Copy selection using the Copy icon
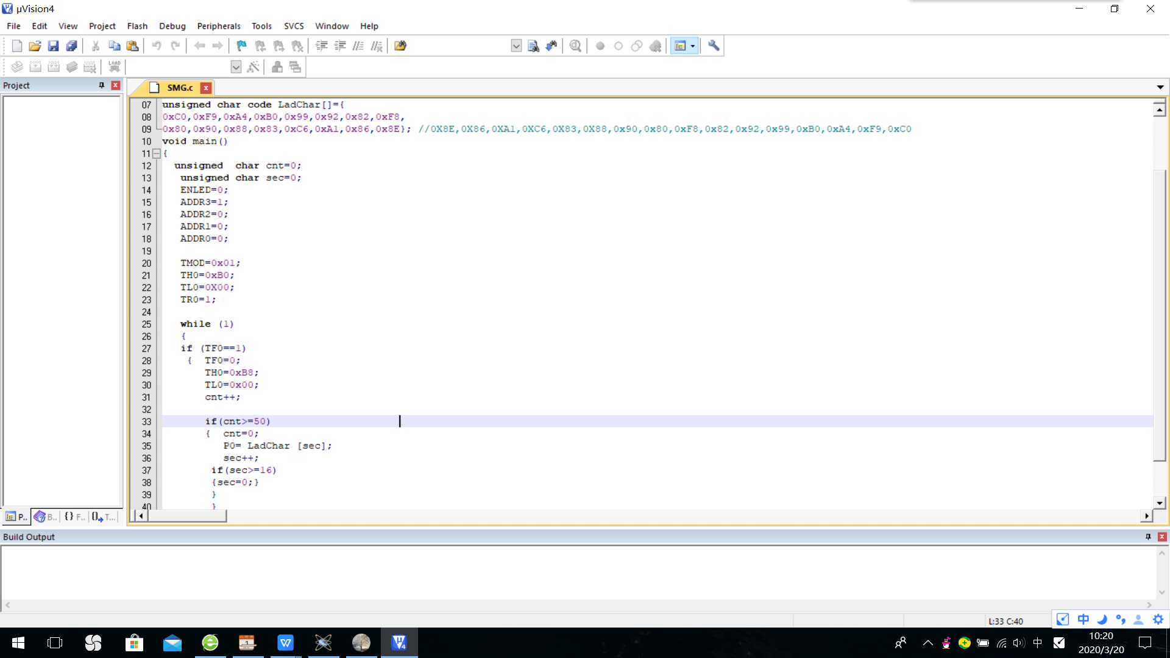 114,46
